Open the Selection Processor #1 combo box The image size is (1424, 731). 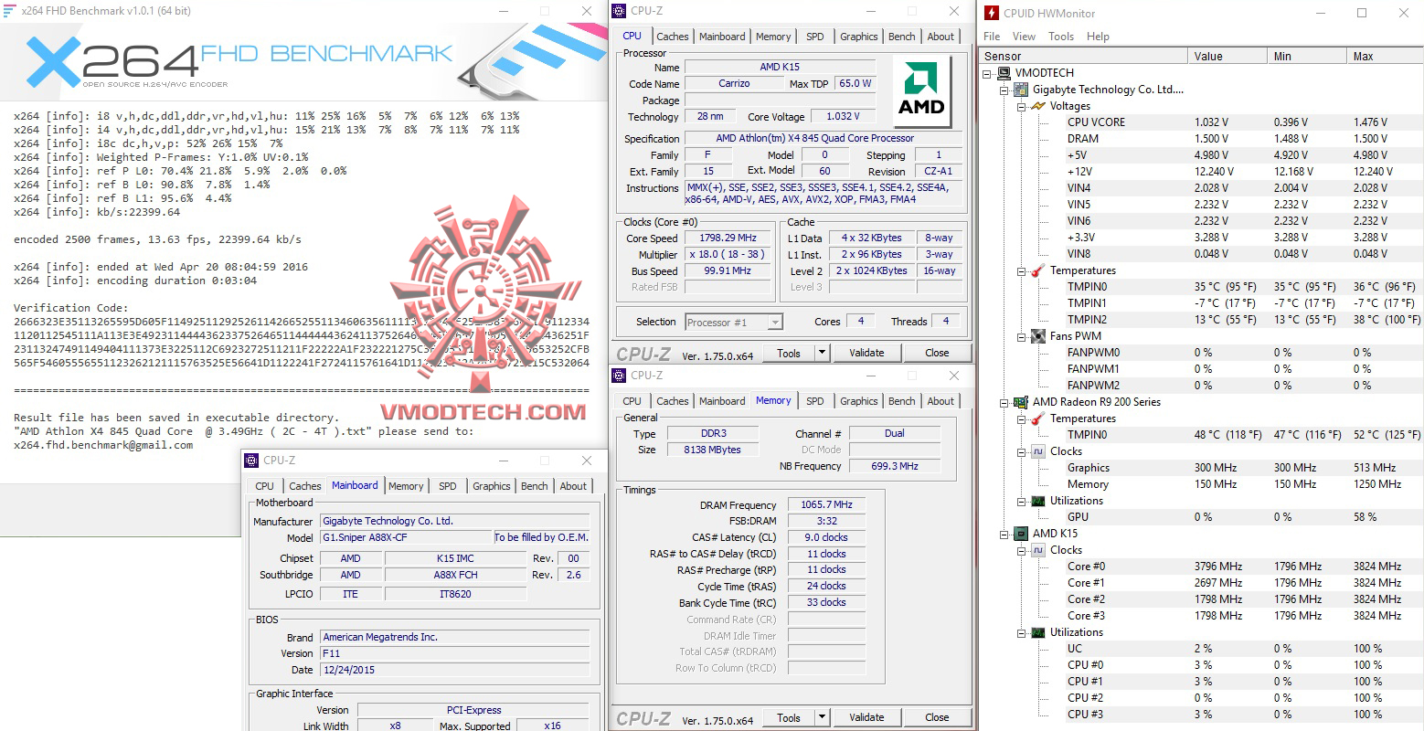coord(734,322)
